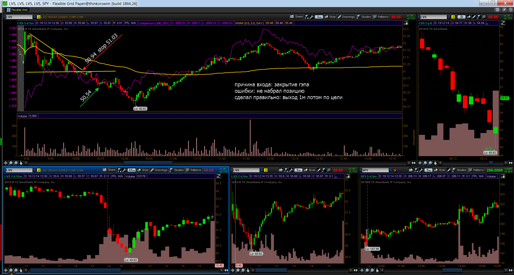
Task: Click Flexible Grid tab
Action: [x=17, y=10]
